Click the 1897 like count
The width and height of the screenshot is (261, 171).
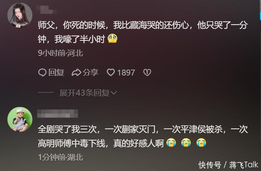tap(126, 73)
